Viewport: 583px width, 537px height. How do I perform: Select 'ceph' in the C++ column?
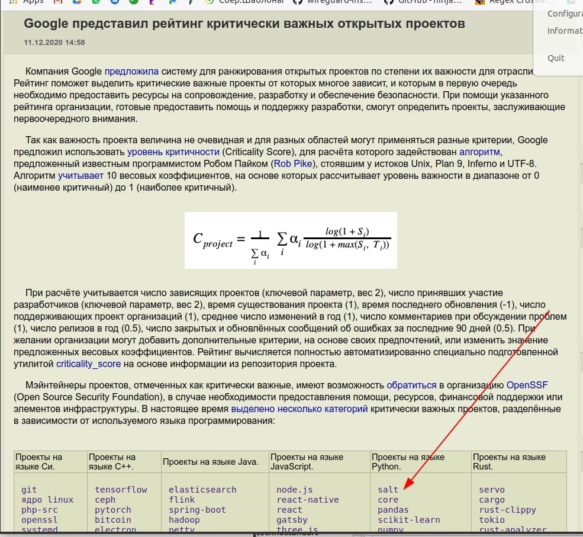coord(105,500)
